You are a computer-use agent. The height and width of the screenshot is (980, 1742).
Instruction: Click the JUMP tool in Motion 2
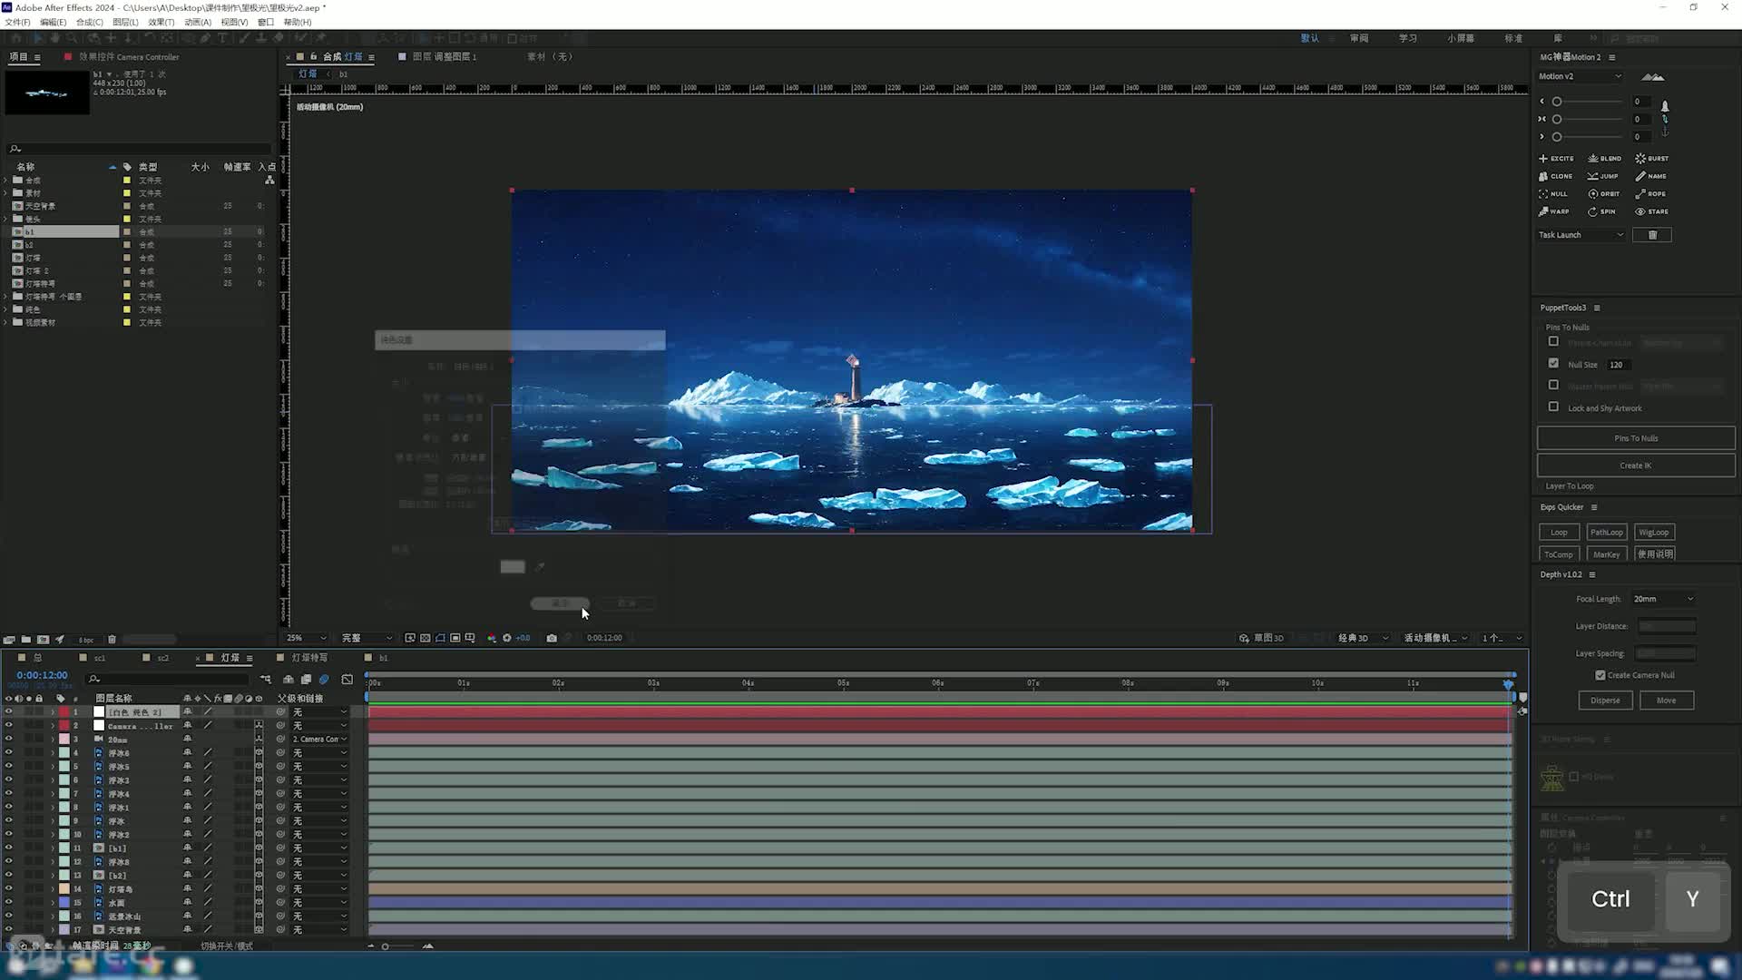pyautogui.click(x=1603, y=176)
